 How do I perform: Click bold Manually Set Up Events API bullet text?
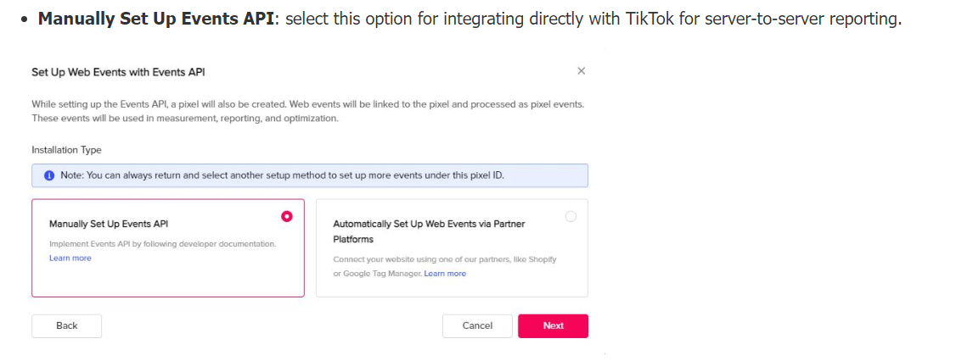tap(156, 19)
